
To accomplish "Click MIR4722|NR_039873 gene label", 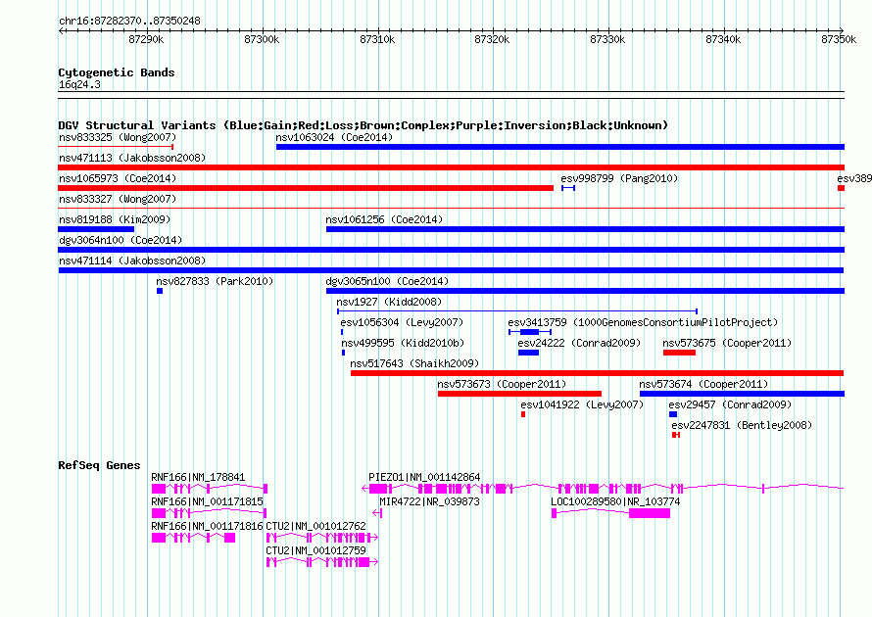I will [x=429, y=501].
